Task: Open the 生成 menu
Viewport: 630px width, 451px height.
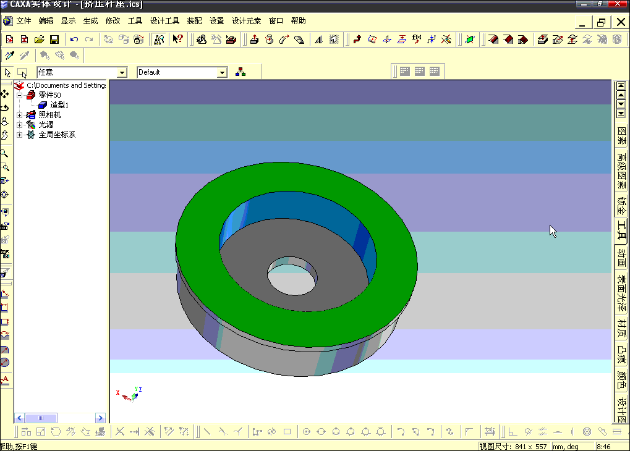Action: 90,21
